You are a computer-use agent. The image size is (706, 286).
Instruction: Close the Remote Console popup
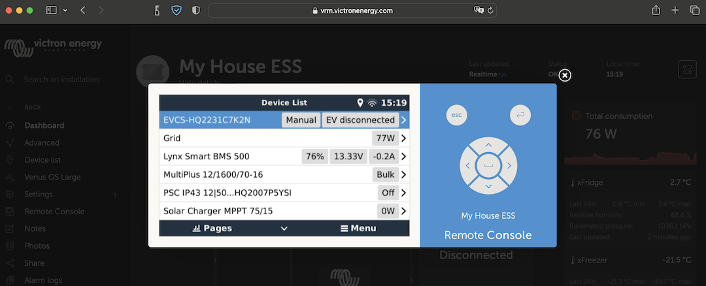pos(565,75)
